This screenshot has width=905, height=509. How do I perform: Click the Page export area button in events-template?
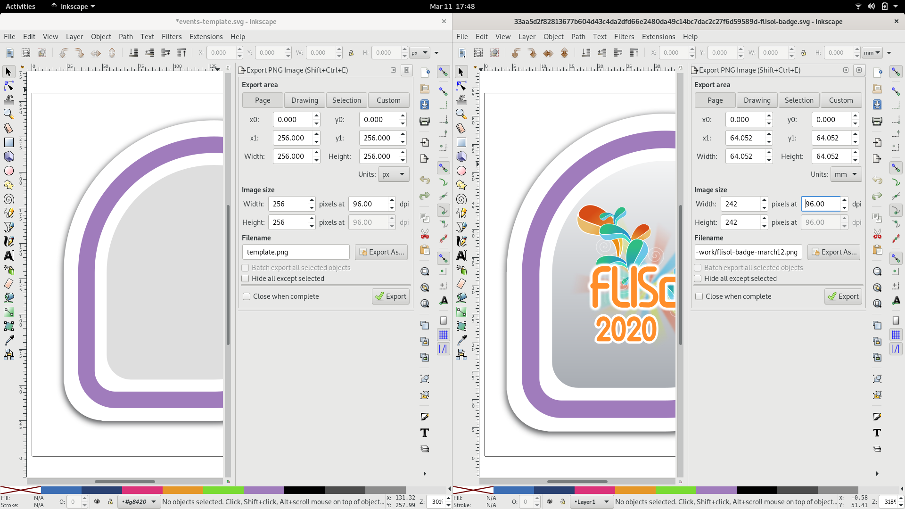tap(263, 100)
